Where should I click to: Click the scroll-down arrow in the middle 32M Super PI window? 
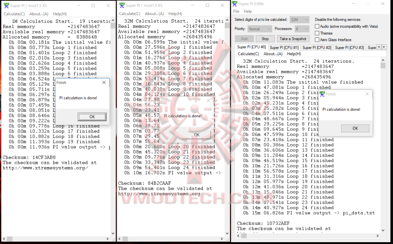click(227, 233)
